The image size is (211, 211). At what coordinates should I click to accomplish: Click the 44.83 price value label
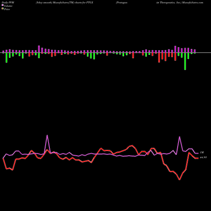(x=203, y=157)
